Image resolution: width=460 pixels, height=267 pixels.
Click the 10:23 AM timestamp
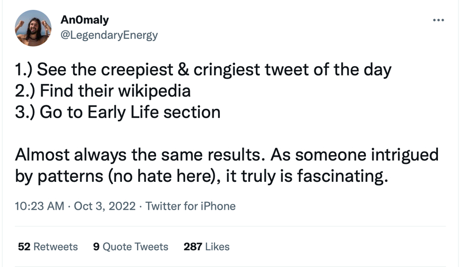coord(39,206)
